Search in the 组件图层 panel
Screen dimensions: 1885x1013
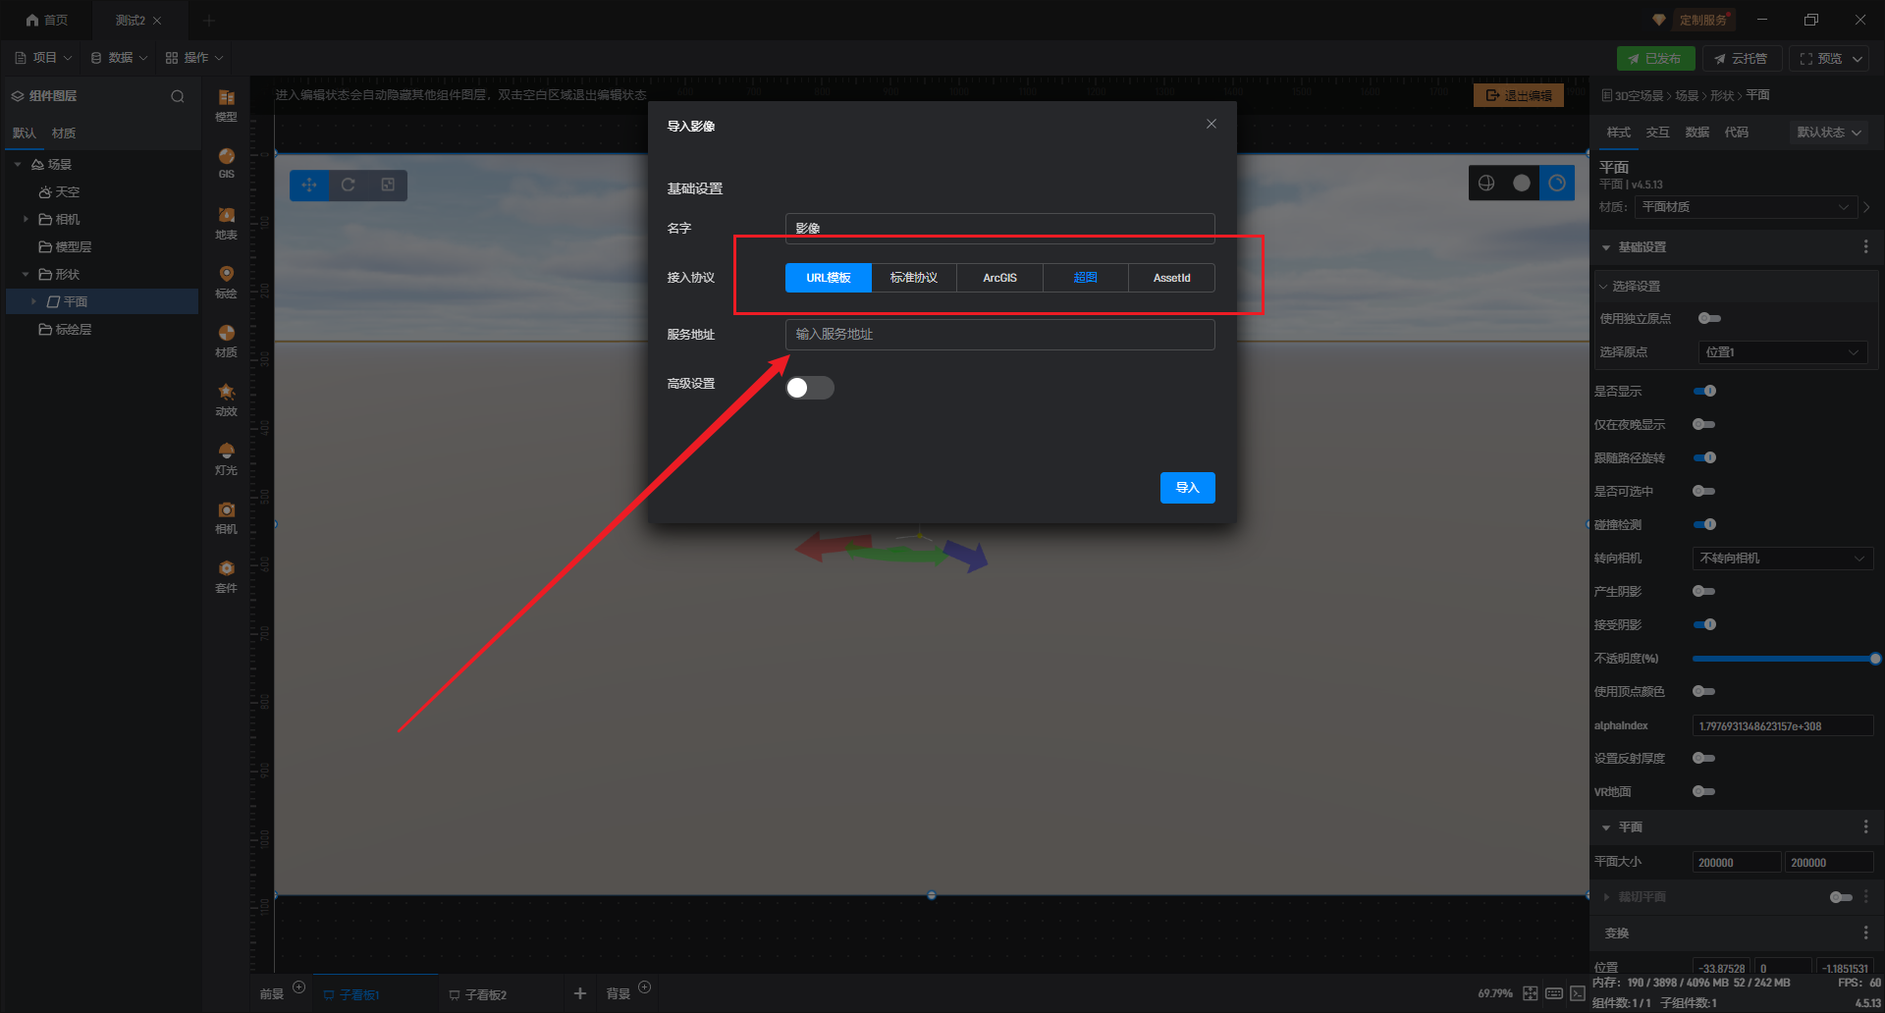178,96
